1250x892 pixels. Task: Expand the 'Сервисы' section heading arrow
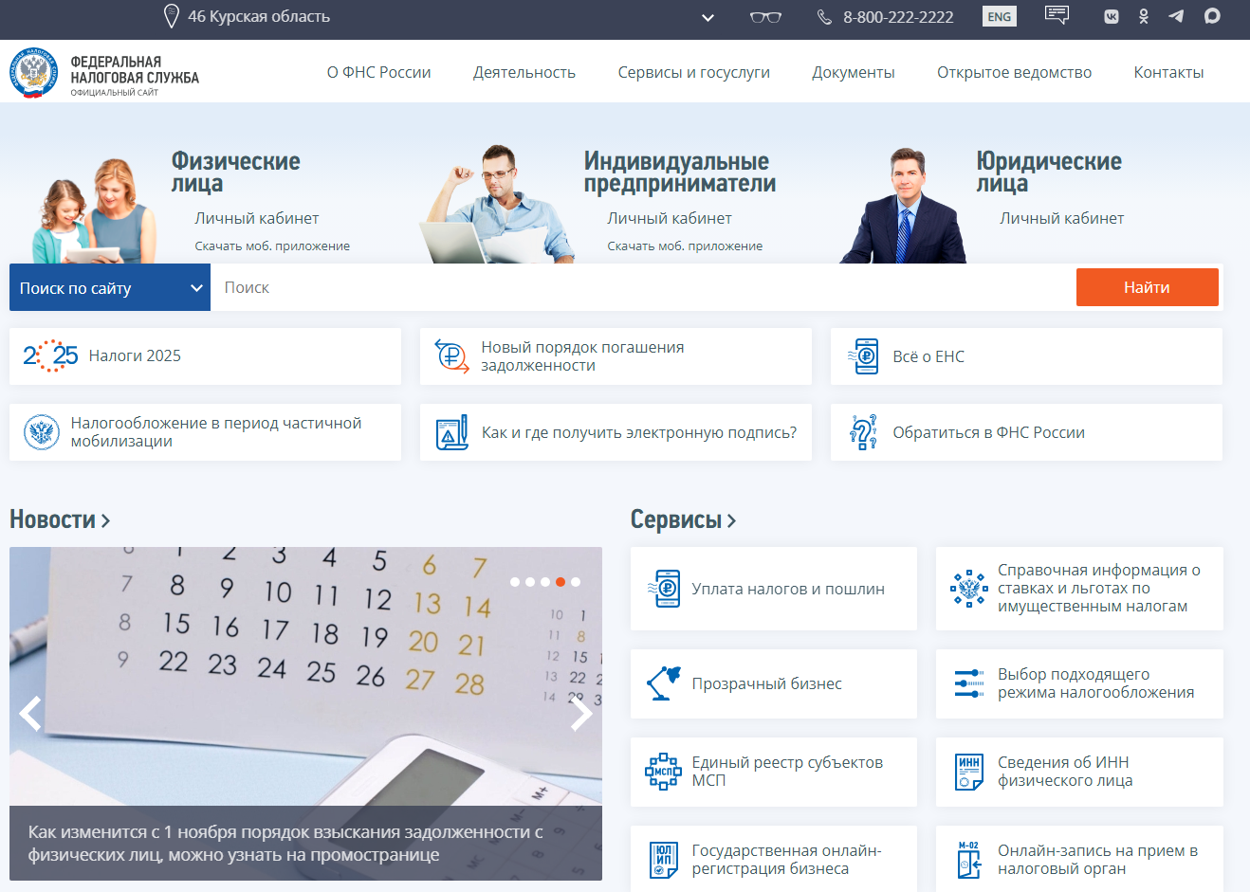(731, 520)
